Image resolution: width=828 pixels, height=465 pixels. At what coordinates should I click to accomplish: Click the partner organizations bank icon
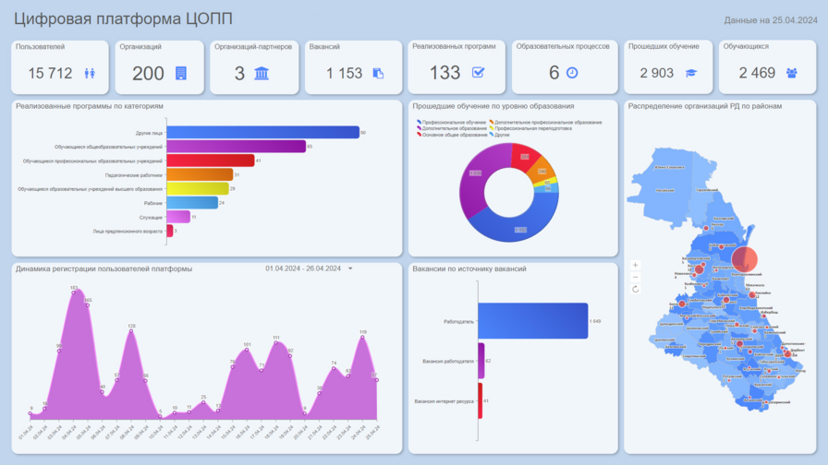coord(262,73)
